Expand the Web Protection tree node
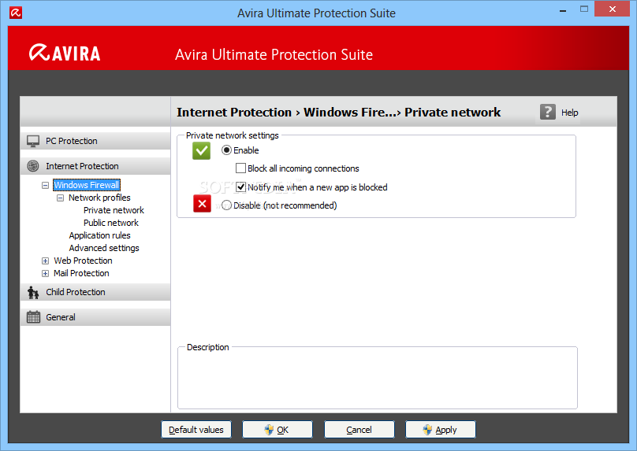Screen dimensions: 637x451 pos(46,261)
